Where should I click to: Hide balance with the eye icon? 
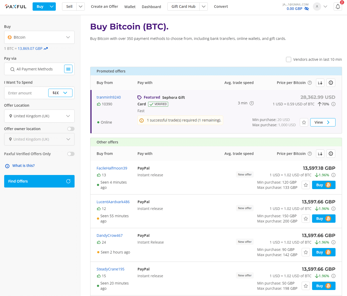[307, 9]
